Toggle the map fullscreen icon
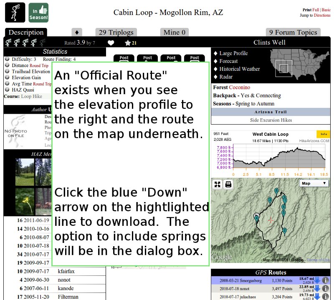 point(217,185)
